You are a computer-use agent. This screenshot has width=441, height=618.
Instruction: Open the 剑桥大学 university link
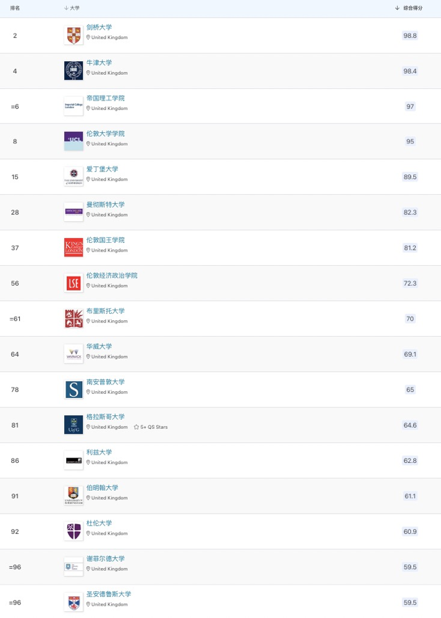coord(99,27)
